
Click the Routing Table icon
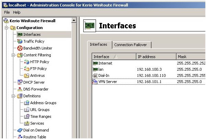20,137
